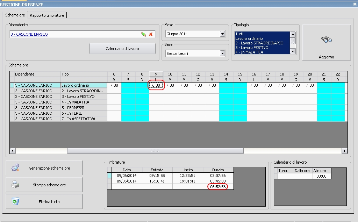This screenshot has width=358, height=222.
Task: Switch to the Rapporto timbrature tab
Action: click(x=47, y=15)
